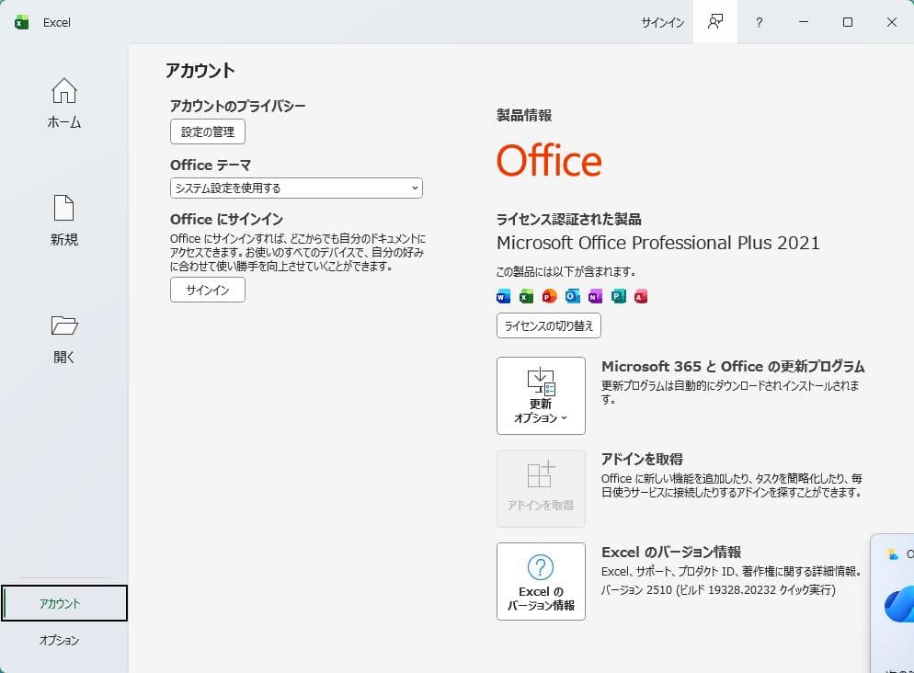
Task: Select the OneNote icon
Action: coord(594,296)
